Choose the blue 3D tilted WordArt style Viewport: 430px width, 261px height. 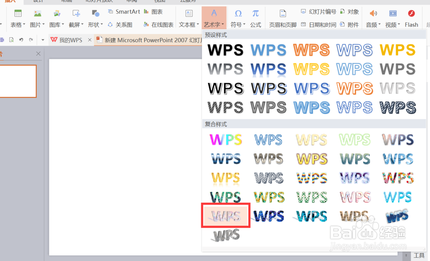[397, 216]
